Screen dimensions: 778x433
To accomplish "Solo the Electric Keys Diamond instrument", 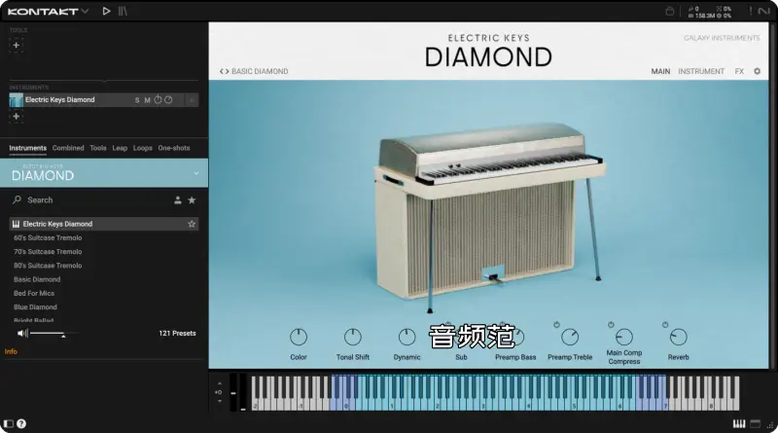I will pos(137,100).
